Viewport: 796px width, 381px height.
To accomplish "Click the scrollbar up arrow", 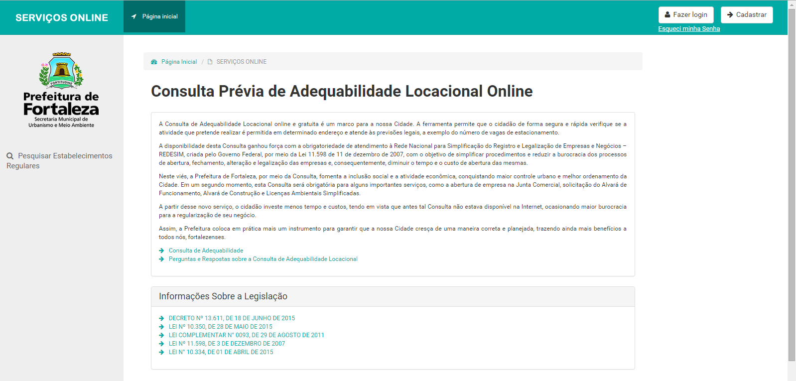I will (x=792, y=4).
